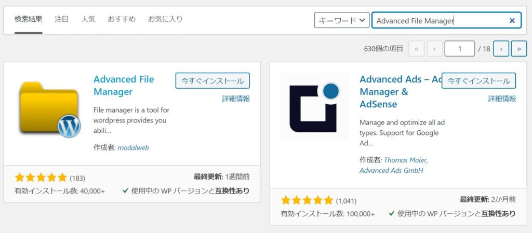This screenshot has width=532, height=233.
Task: Click 最終更新: 1週間前 text
Action: 222,177
